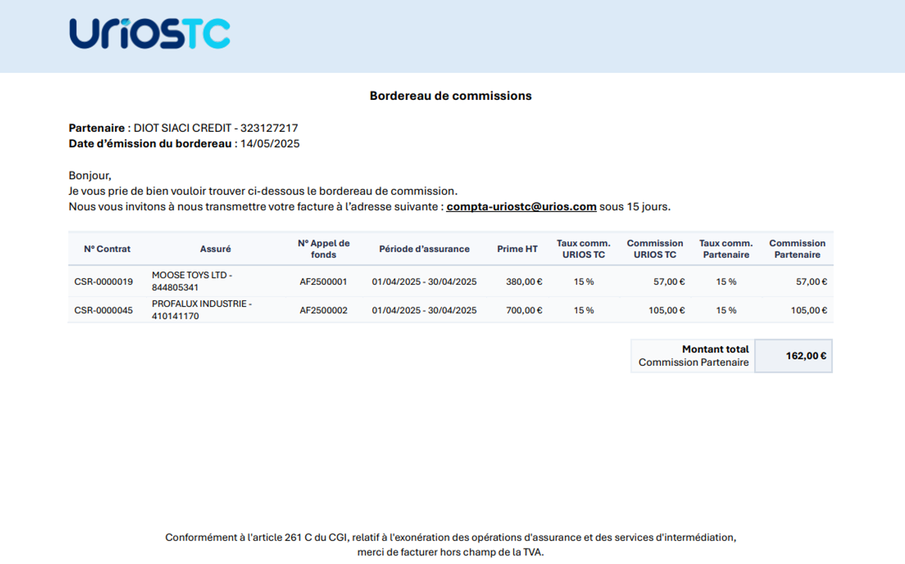
Task: Click partner commission in the PROFALUX row
Action: coord(809,310)
